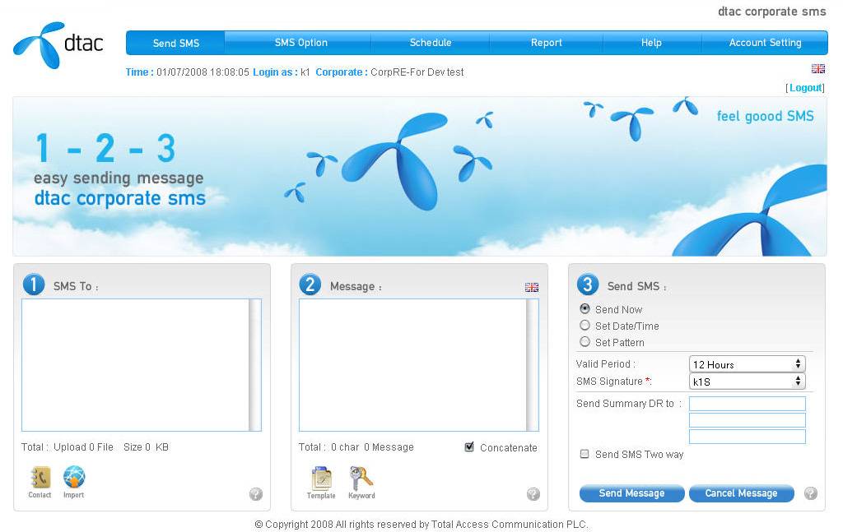Click the 'feel goood SMS' banner text

pos(765,116)
